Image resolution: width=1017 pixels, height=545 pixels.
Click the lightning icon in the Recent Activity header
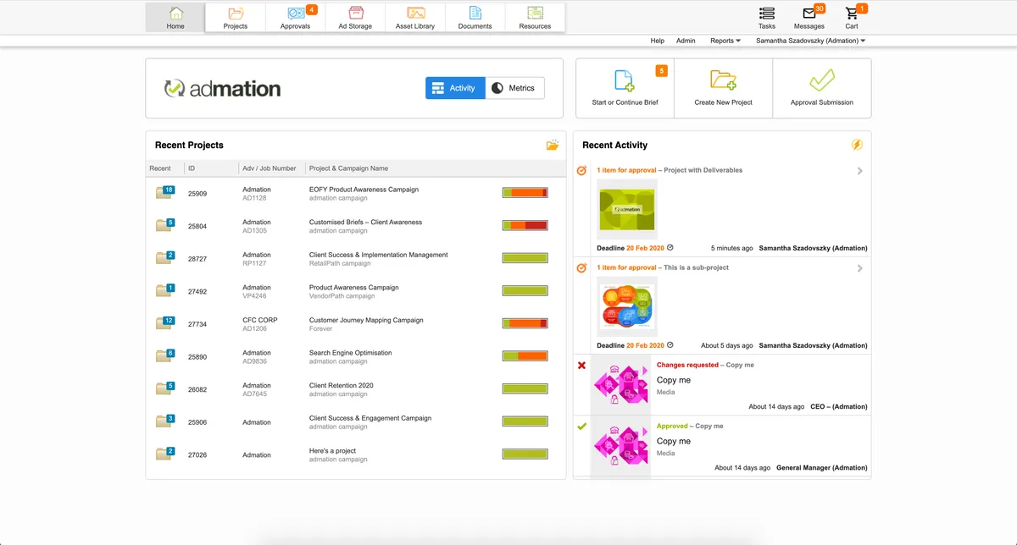pos(857,146)
